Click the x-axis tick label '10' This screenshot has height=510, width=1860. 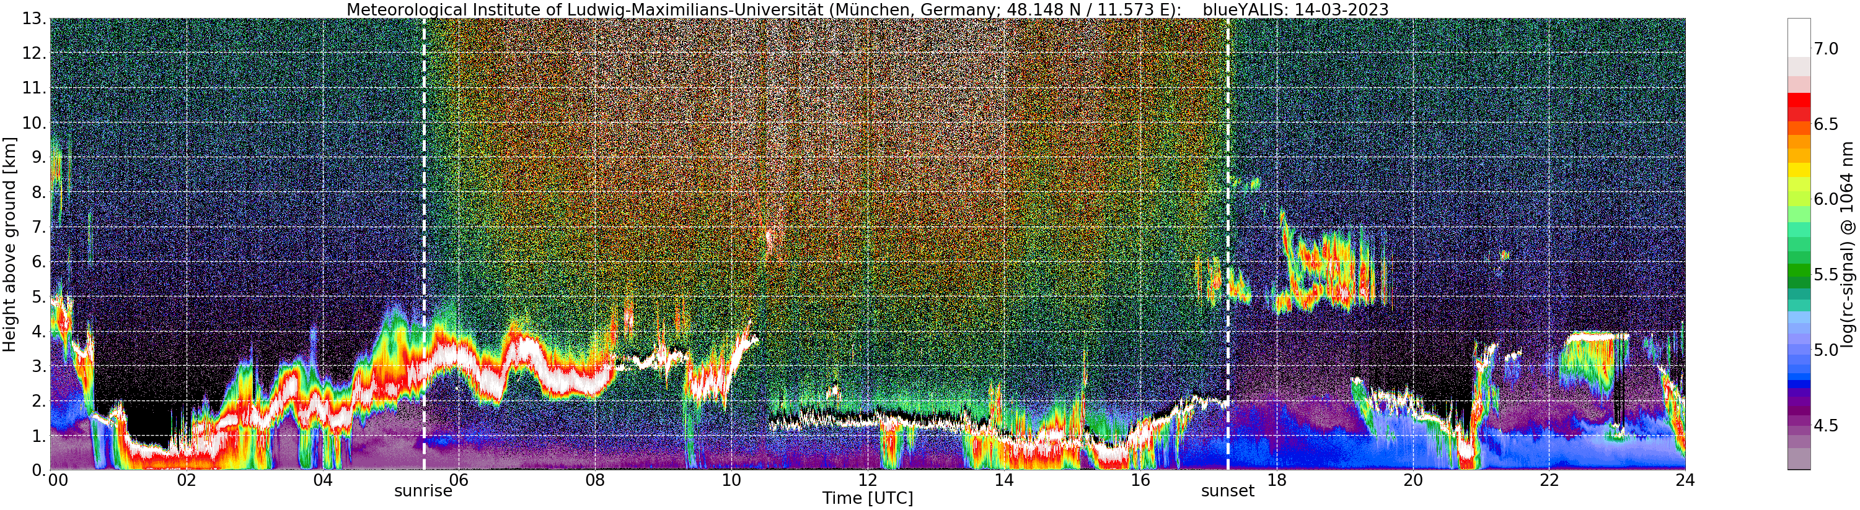coord(731,481)
